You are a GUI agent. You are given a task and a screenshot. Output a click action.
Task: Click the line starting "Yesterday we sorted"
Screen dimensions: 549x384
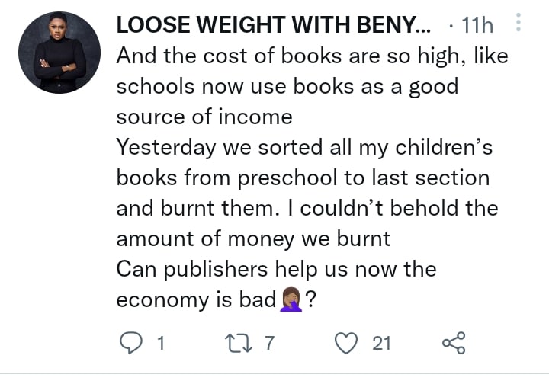(304, 147)
